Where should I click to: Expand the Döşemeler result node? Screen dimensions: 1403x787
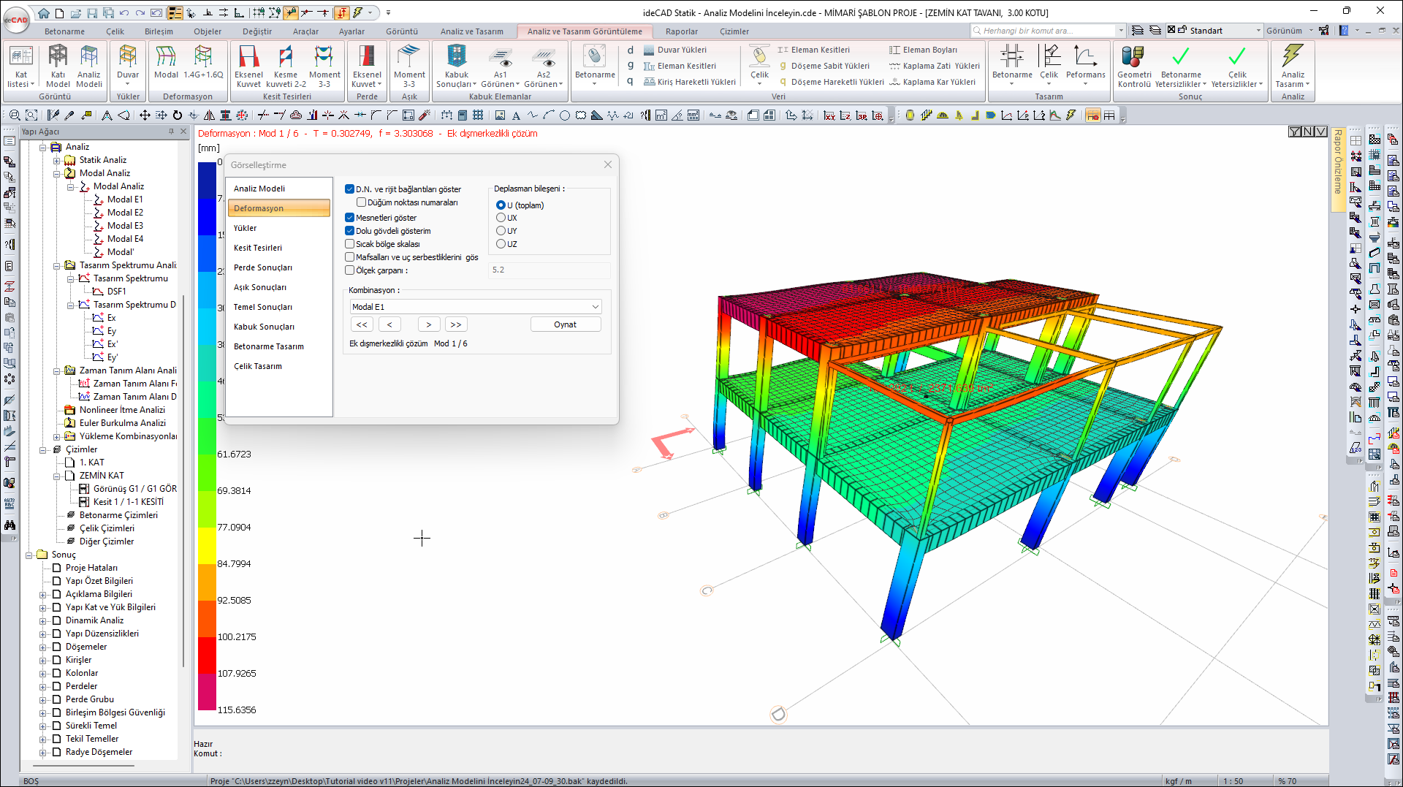tap(43, 647)
